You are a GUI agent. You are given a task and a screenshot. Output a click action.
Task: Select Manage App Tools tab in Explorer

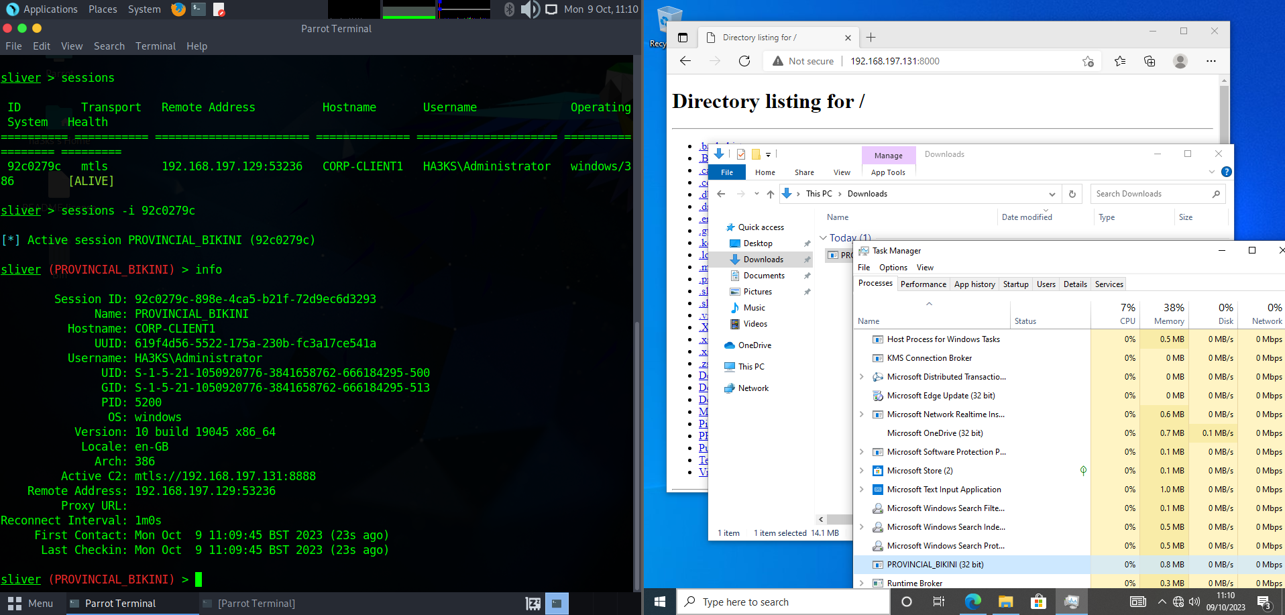click(x=888, y=172)
